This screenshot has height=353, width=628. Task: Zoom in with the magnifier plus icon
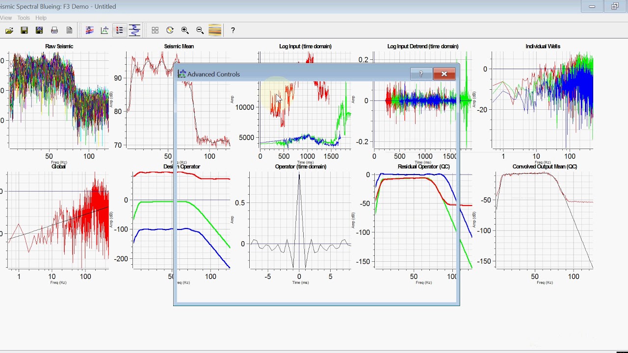(185, 30)
